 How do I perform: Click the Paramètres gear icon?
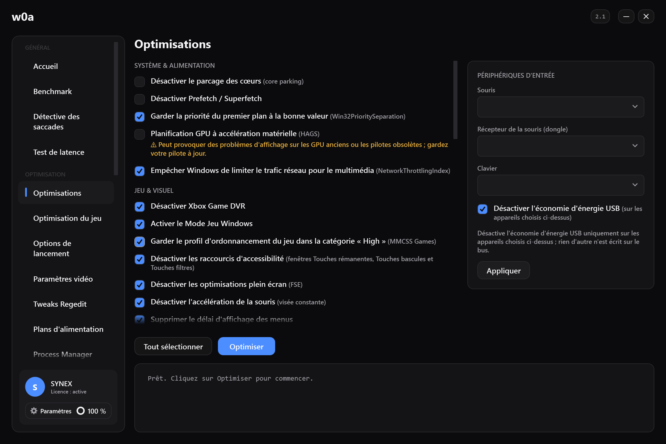click(x=34, y=411)
